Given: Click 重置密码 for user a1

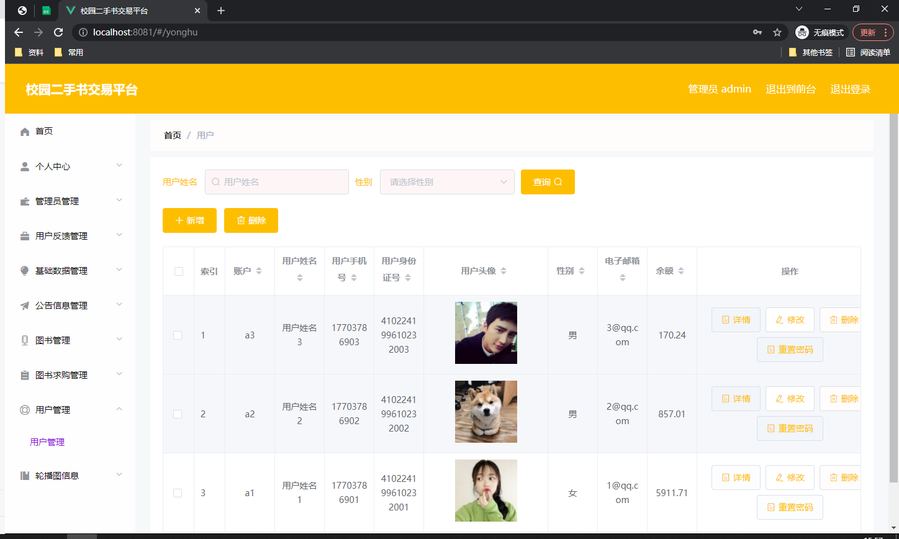Looking at the screenshot, I should [790, 507].
